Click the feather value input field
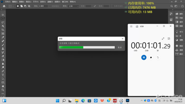Screen dimensions: 185x104 point(43,6)
